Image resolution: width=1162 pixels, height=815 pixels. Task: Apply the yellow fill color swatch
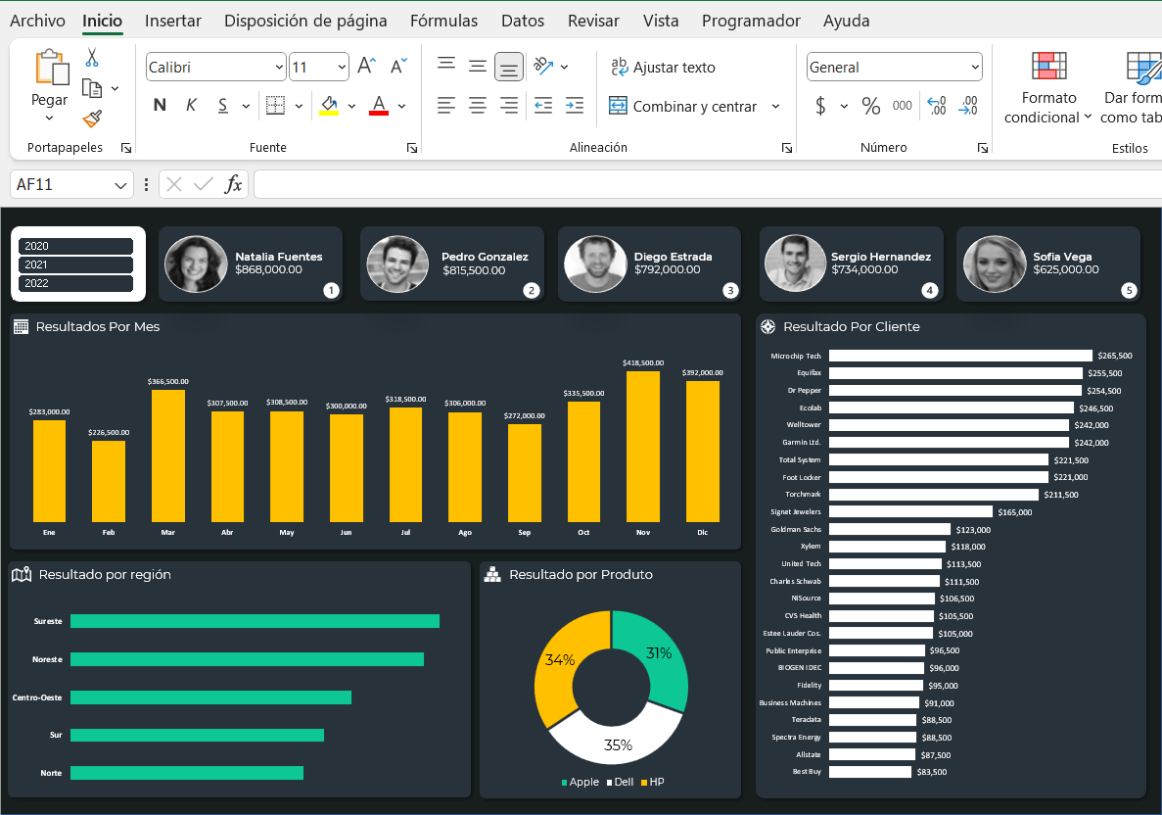pos(329,106)
